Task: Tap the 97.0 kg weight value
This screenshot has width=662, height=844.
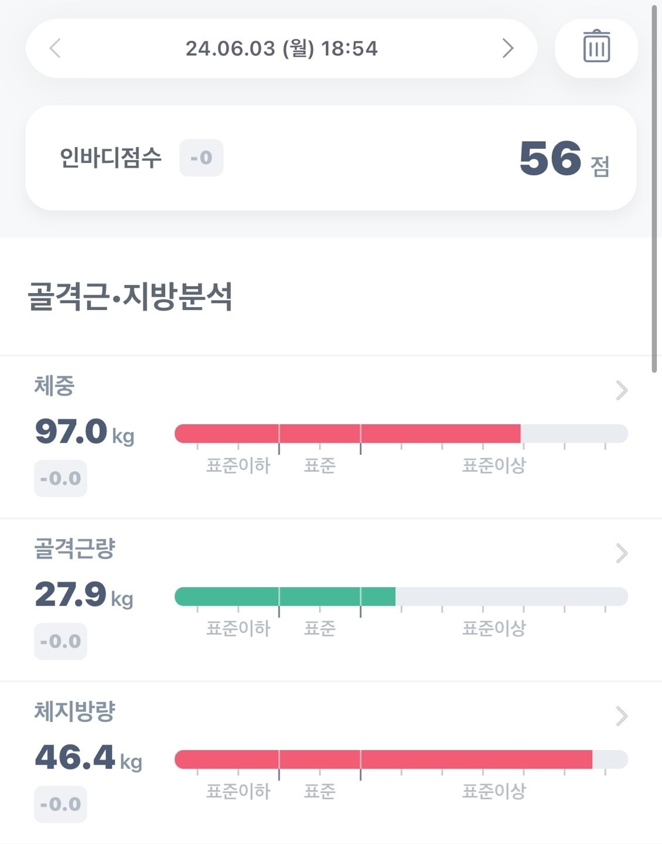Action: 85,432
